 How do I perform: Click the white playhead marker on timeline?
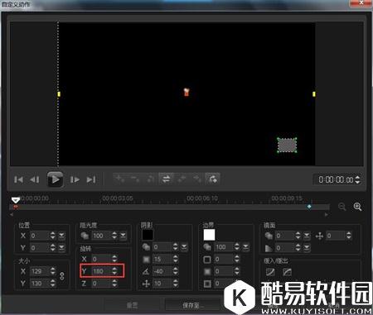[x=16, y=200]
